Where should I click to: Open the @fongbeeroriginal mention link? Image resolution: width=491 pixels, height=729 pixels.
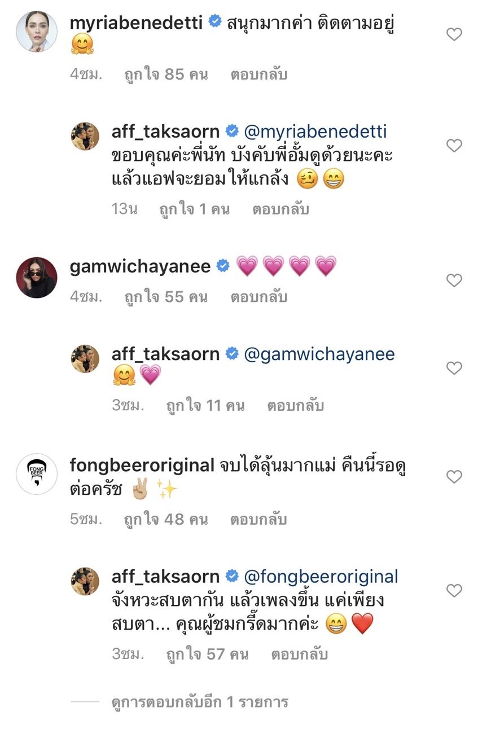point(321,577)
